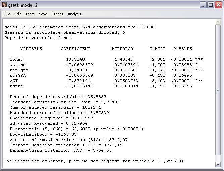Click the 'Standard deviation of dep. var.' line
224x171 pixels.
click(x=65, y=102)
